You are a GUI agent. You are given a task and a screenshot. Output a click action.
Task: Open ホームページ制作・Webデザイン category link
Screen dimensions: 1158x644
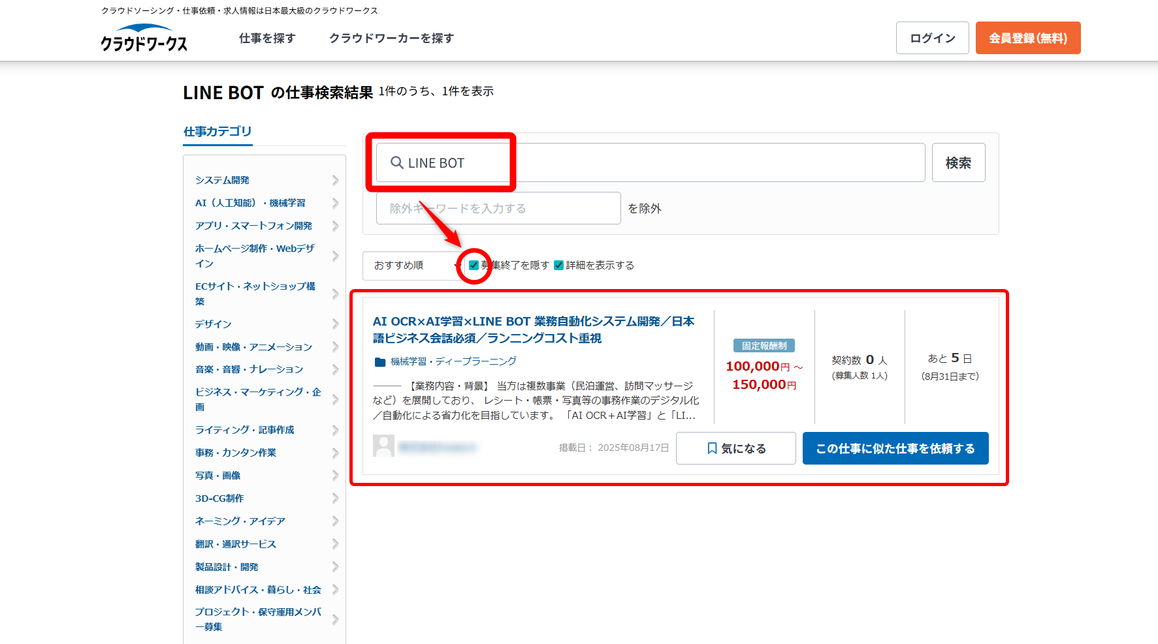(255, 256)
